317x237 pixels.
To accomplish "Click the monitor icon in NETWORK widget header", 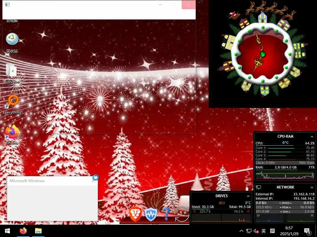I will click(x=258, y=187).
